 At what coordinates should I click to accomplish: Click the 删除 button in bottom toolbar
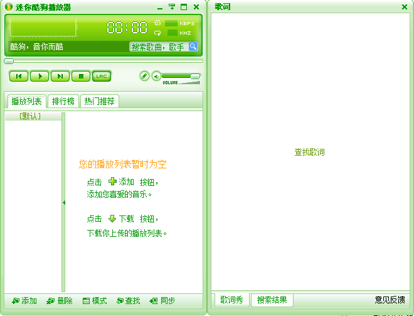[x=60, y=301]
